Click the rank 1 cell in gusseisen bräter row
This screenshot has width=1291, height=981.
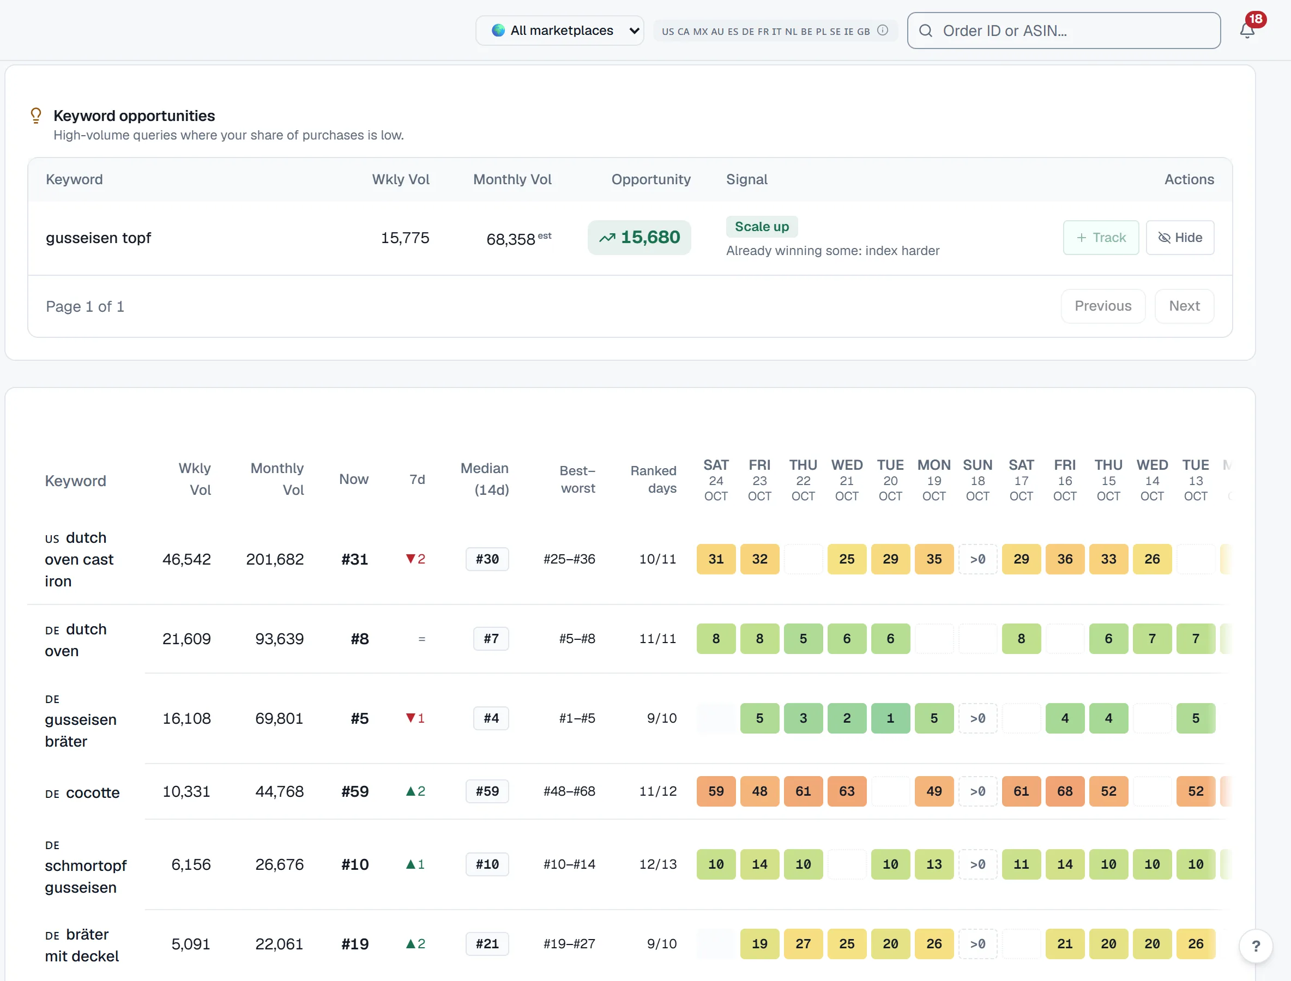point(890,719)
